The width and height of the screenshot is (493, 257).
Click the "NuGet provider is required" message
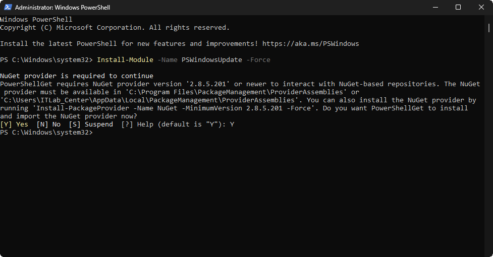click(77, 76)
